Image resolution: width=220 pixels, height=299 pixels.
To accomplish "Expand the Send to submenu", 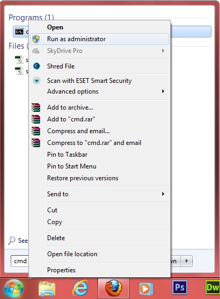I will [x=163, y=194].
